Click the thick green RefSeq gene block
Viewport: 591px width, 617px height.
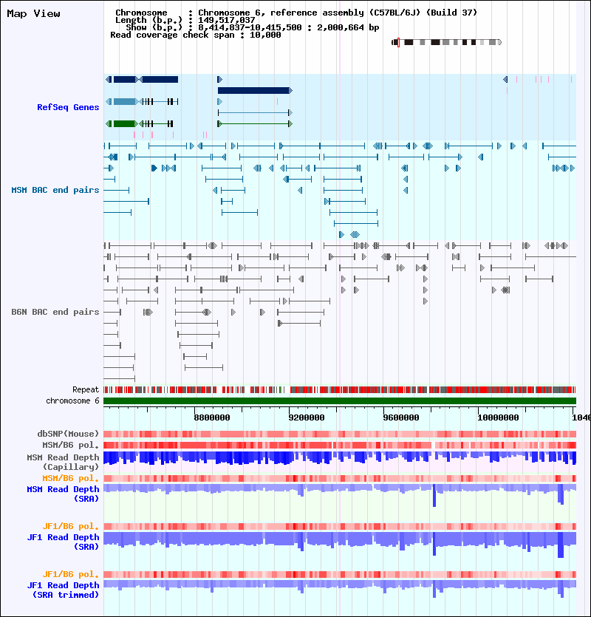[x=124, y=124]
